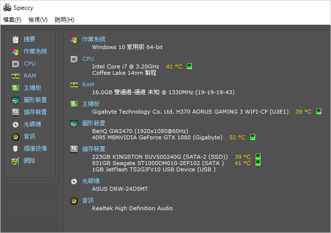Click the motherboard icon in summary pane
Image resolution: width=331 pixels, height=233 pixels.
click(x=74, y=104)
